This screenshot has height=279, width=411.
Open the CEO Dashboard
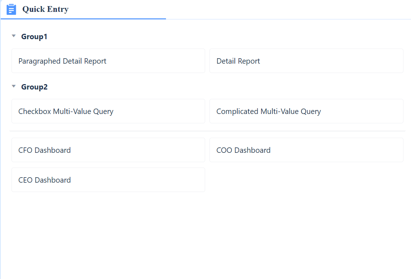click(108, 180)
